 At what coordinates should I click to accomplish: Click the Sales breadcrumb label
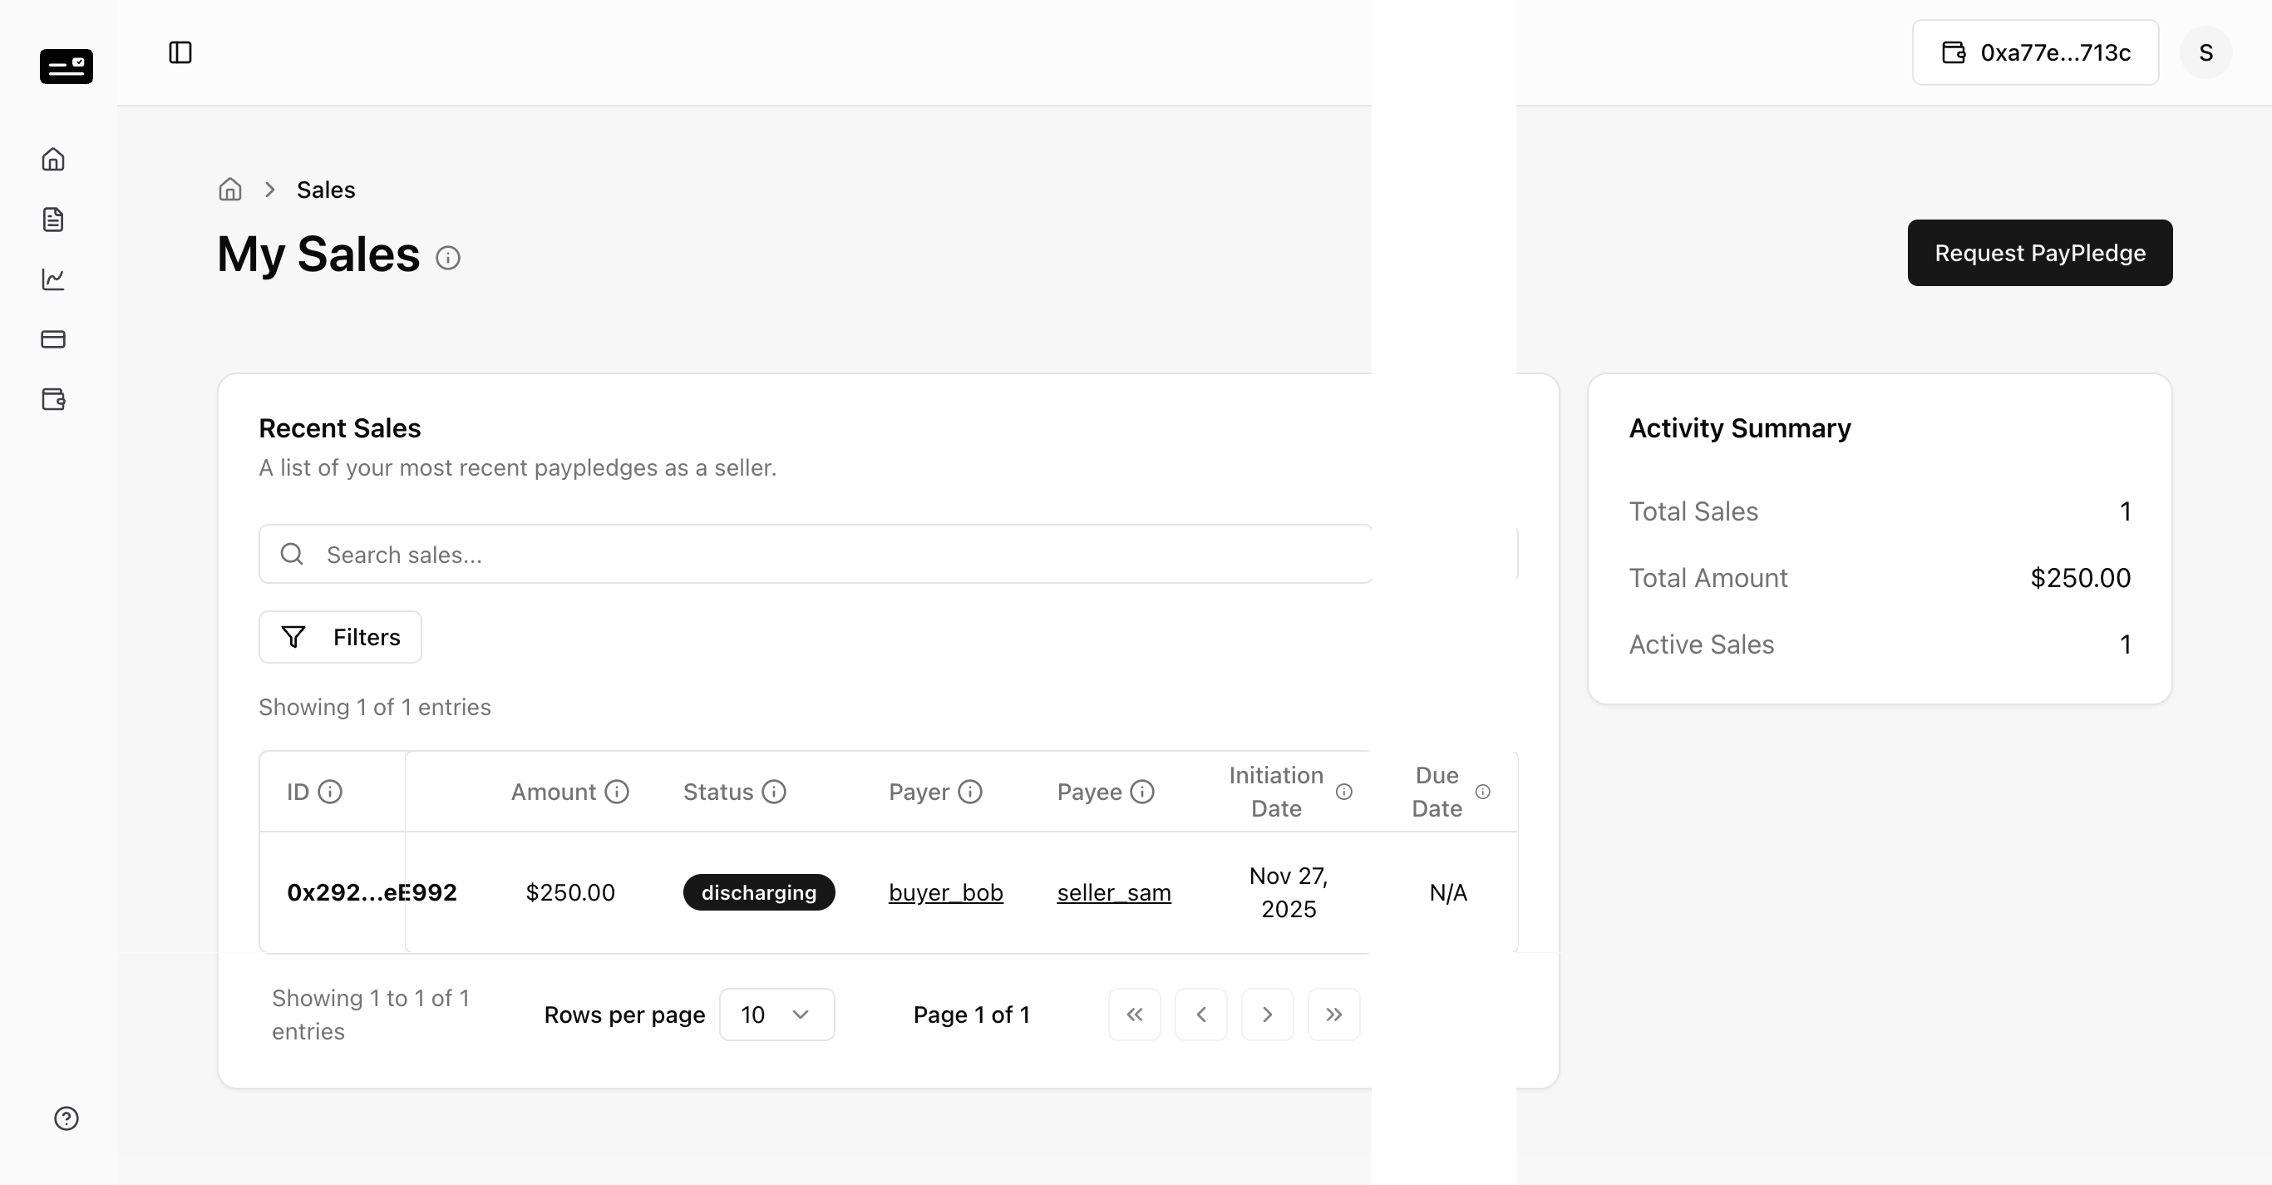(325, 190)
